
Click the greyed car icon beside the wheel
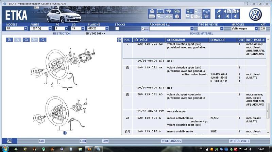[168, 16]
